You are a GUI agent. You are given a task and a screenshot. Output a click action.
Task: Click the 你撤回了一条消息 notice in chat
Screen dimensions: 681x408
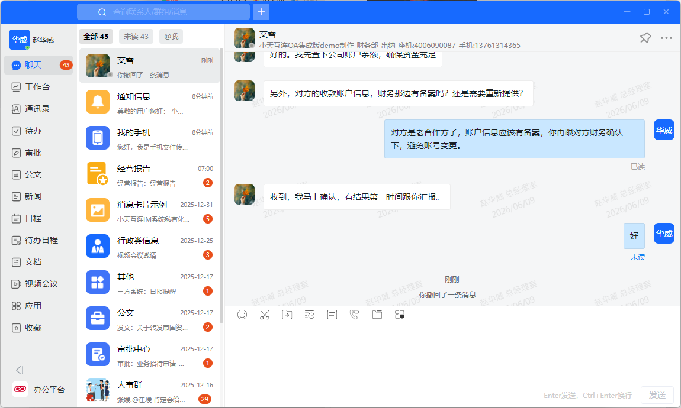coord(447,295)
